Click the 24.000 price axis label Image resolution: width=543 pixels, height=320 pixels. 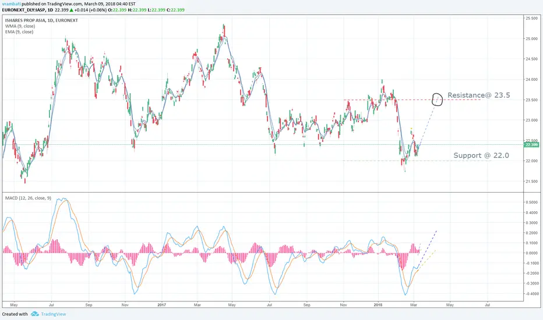pos(531,80)
